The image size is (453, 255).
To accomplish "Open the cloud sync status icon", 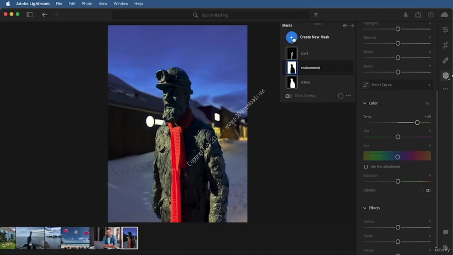I will click(x=444, y=15).
